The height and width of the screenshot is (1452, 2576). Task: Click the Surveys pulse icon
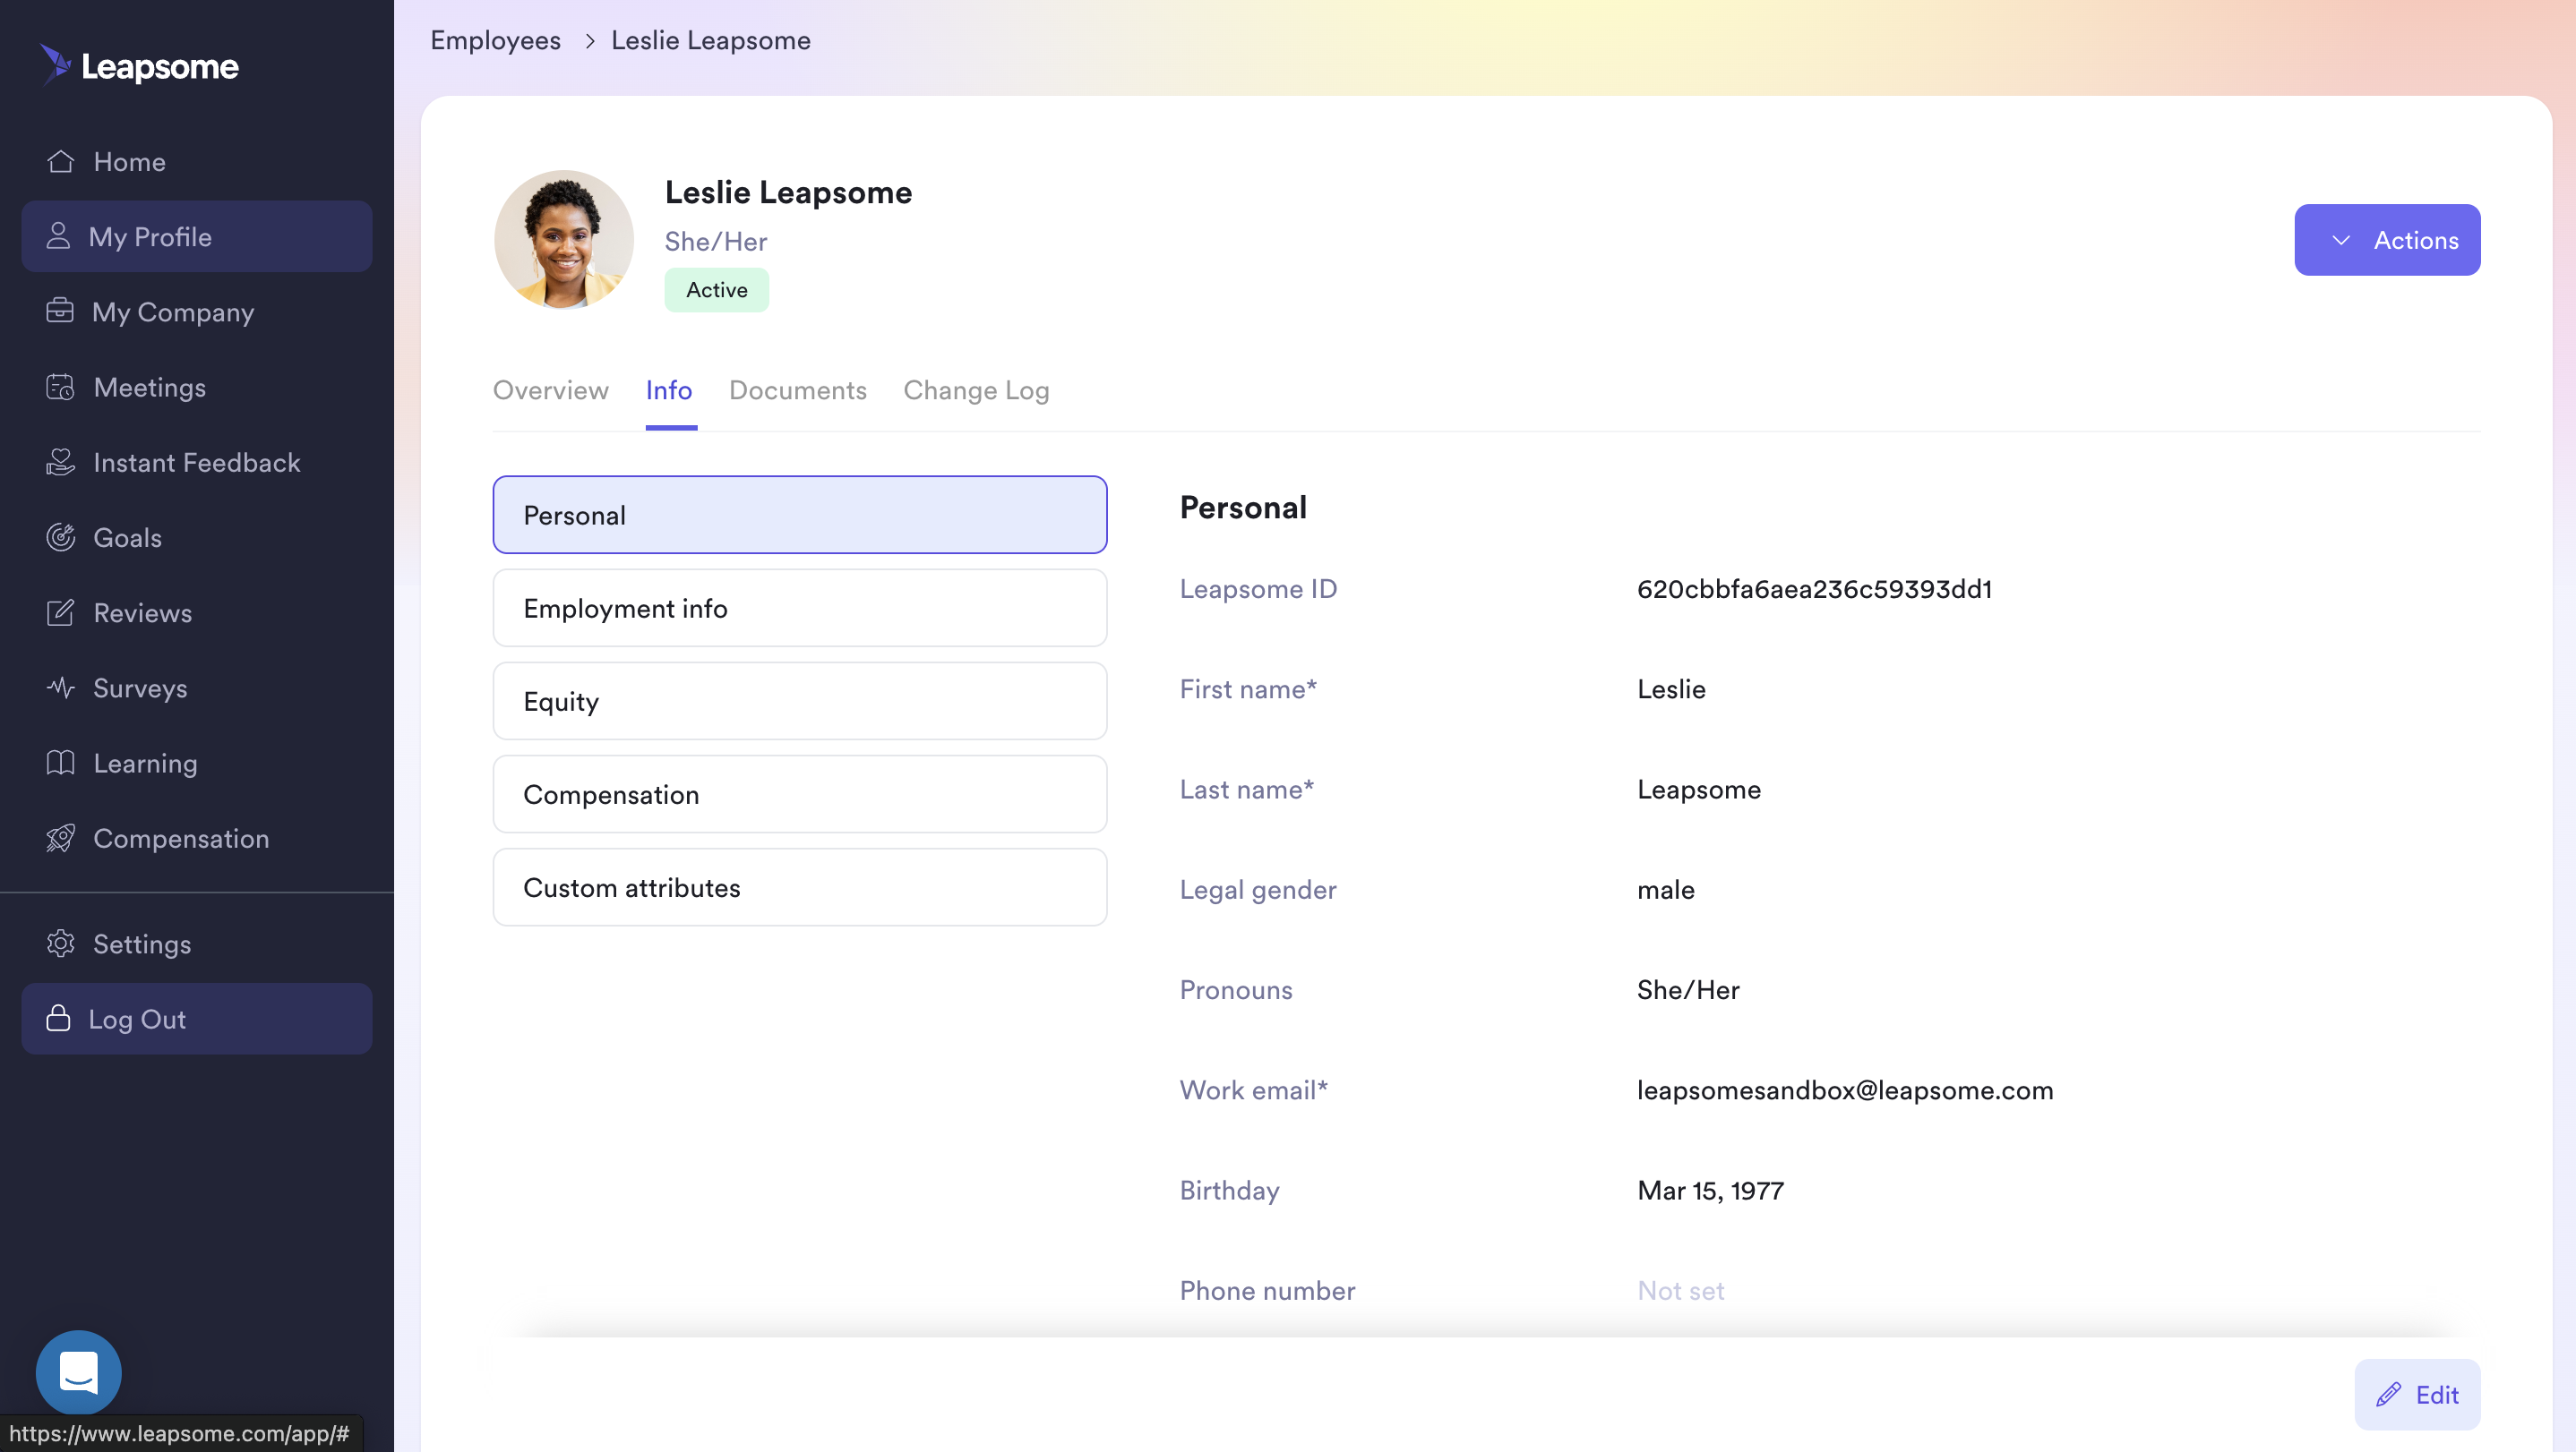[60, 688]
